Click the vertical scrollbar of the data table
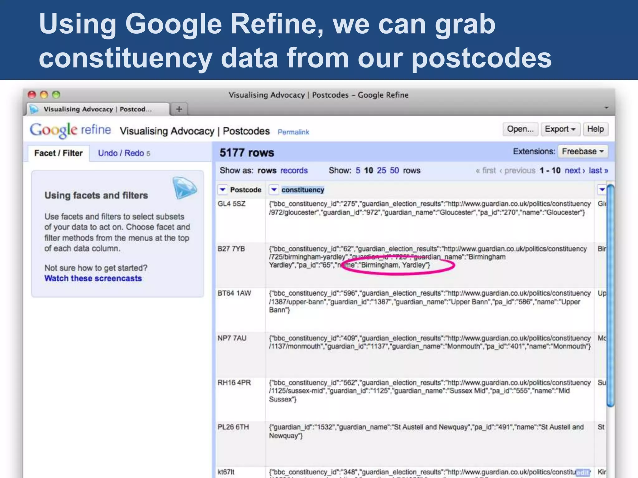This screenshot has width=638, height=478. point(611,296)
